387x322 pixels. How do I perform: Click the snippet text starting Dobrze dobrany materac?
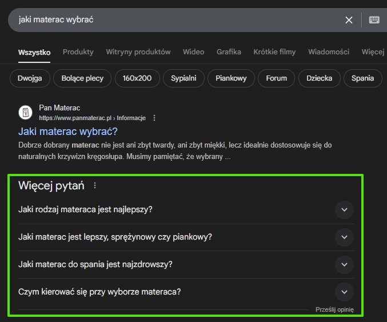[x=175, y=150]
